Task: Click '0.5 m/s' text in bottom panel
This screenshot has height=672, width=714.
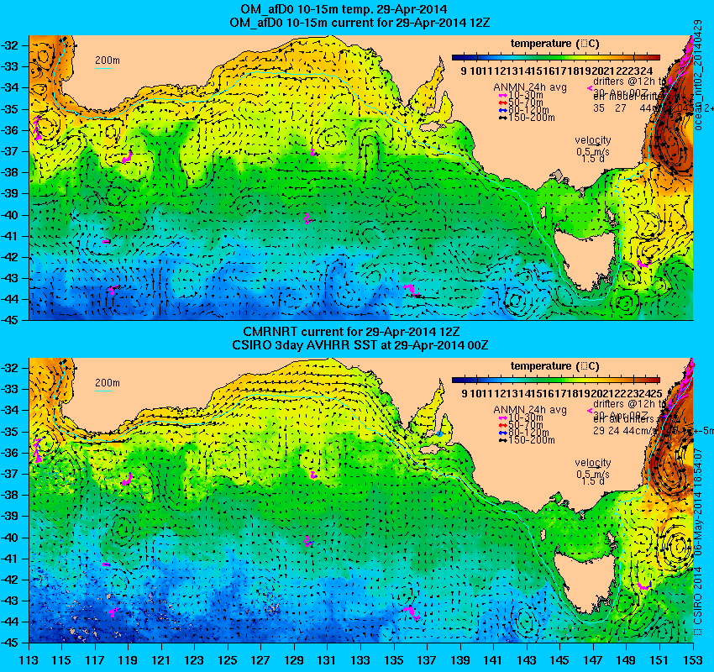Action: pos(593,475)
